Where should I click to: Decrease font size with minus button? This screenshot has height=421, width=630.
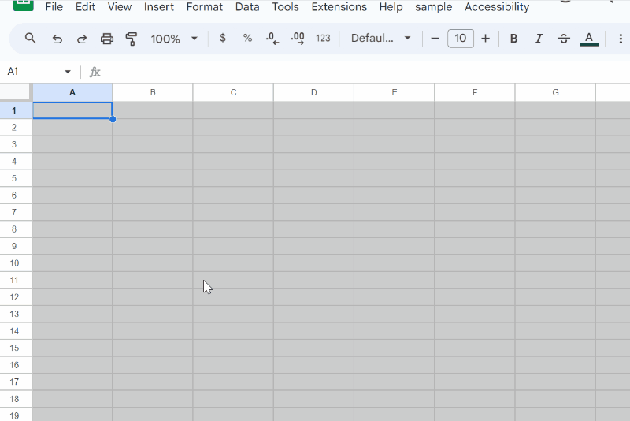(x=435, y=39)
